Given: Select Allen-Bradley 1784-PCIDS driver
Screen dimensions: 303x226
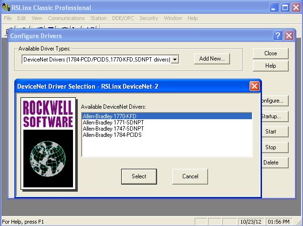Looking at the screenshot, I should coord(167,135).
